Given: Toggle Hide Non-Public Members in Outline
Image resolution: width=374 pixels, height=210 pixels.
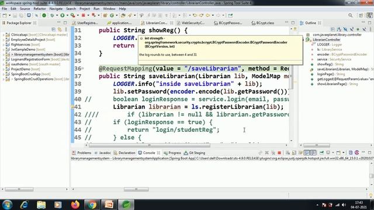Looking at the screenshot, I should click(x=358, y=29).
